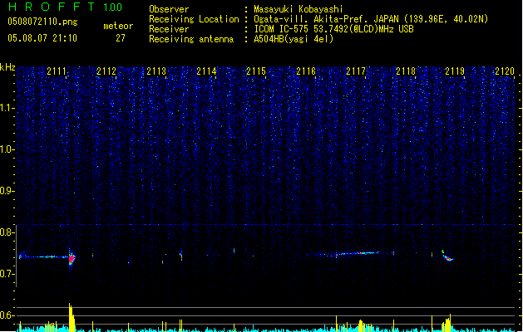Click the 2111 time marker
523x332 pixels.
click(57, 71)
